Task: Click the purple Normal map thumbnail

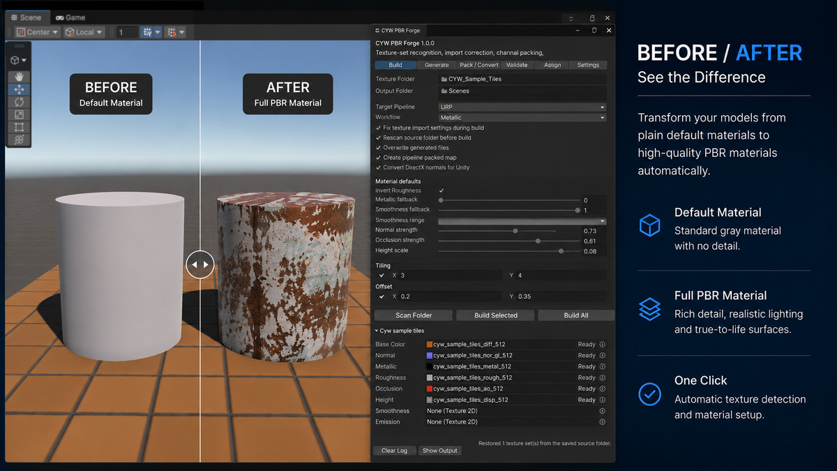Action: coord(429,355)
